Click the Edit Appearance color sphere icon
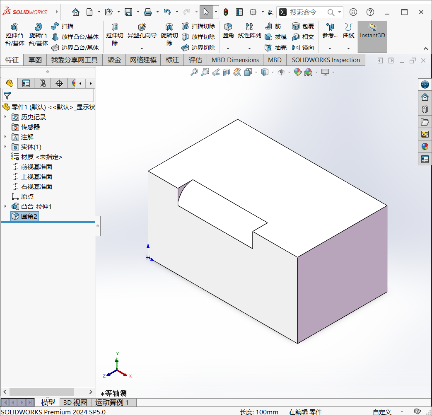This screenshot has width=432, height=416. [297, 72]
